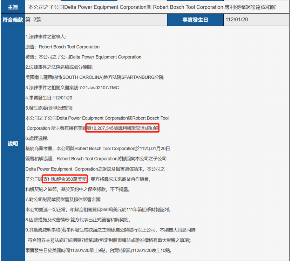The image size is (291, 263).
Task: Click line 8.因應措施及改善情形
Action: (79, 220)
